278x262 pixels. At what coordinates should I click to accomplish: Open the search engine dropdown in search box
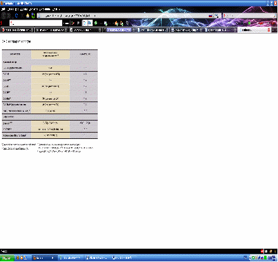(225, 16)
